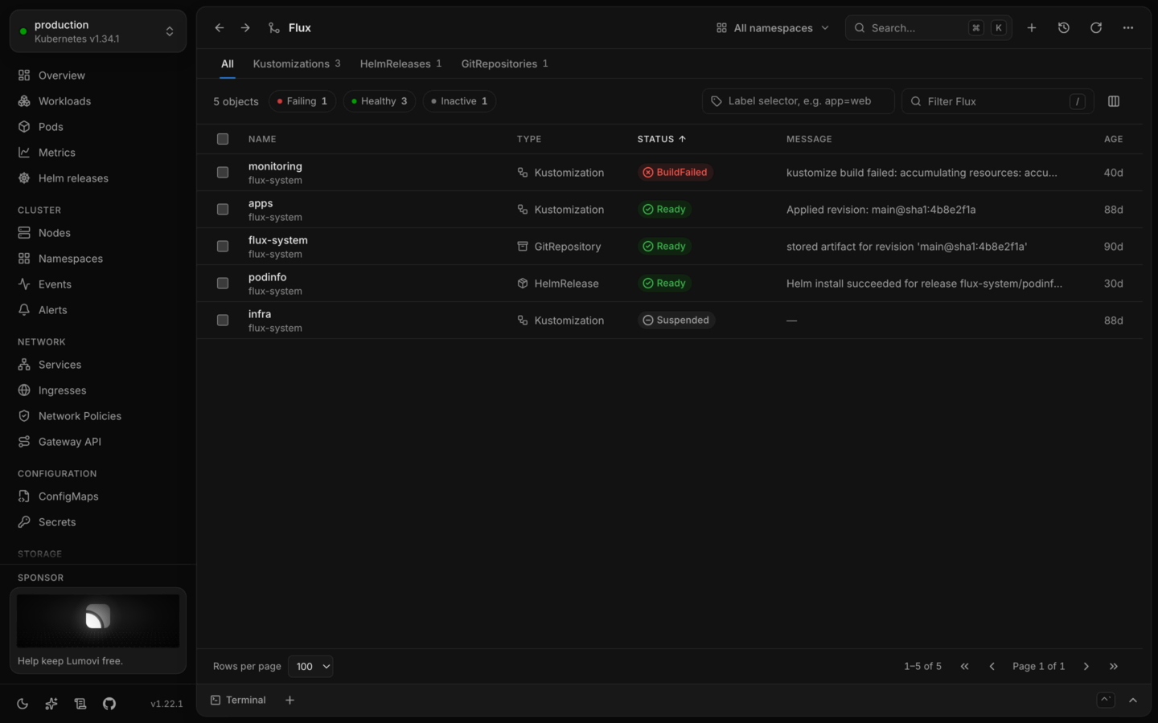Sort the table by the Status column
The image size is (1158, 723).
click(x=662, y=139)
